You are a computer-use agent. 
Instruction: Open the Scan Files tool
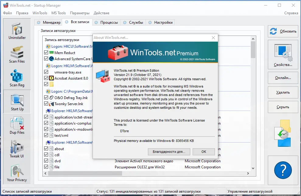point(17,55)
